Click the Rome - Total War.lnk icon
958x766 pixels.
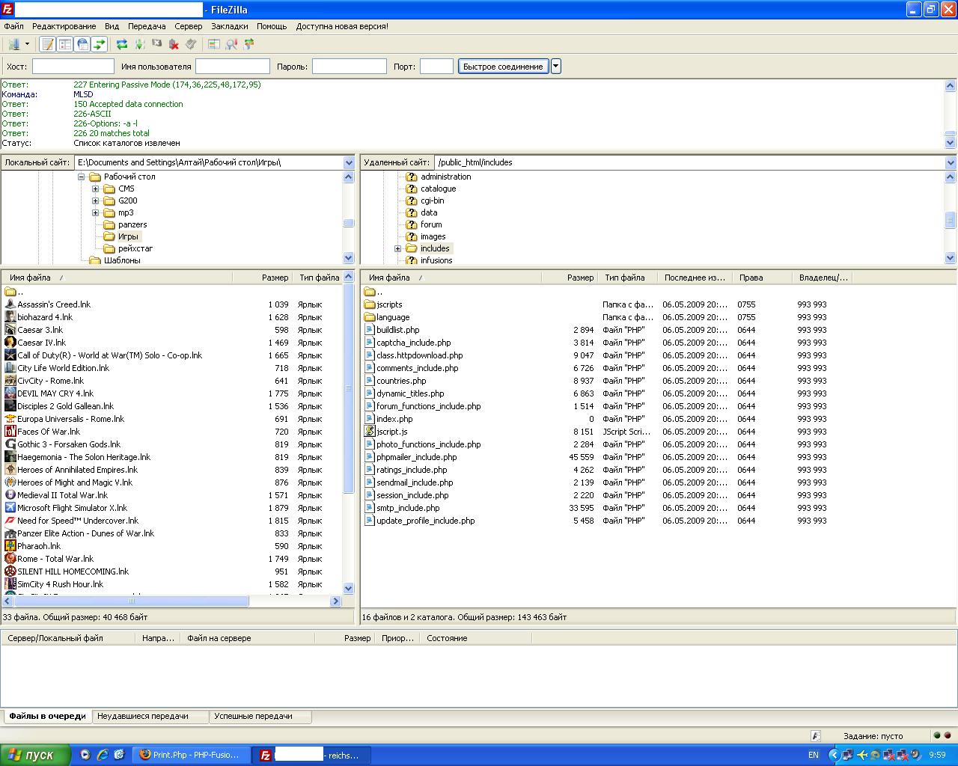click(x=10, y=559)
